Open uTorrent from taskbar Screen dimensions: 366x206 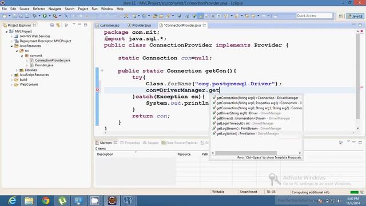point(62,201)
